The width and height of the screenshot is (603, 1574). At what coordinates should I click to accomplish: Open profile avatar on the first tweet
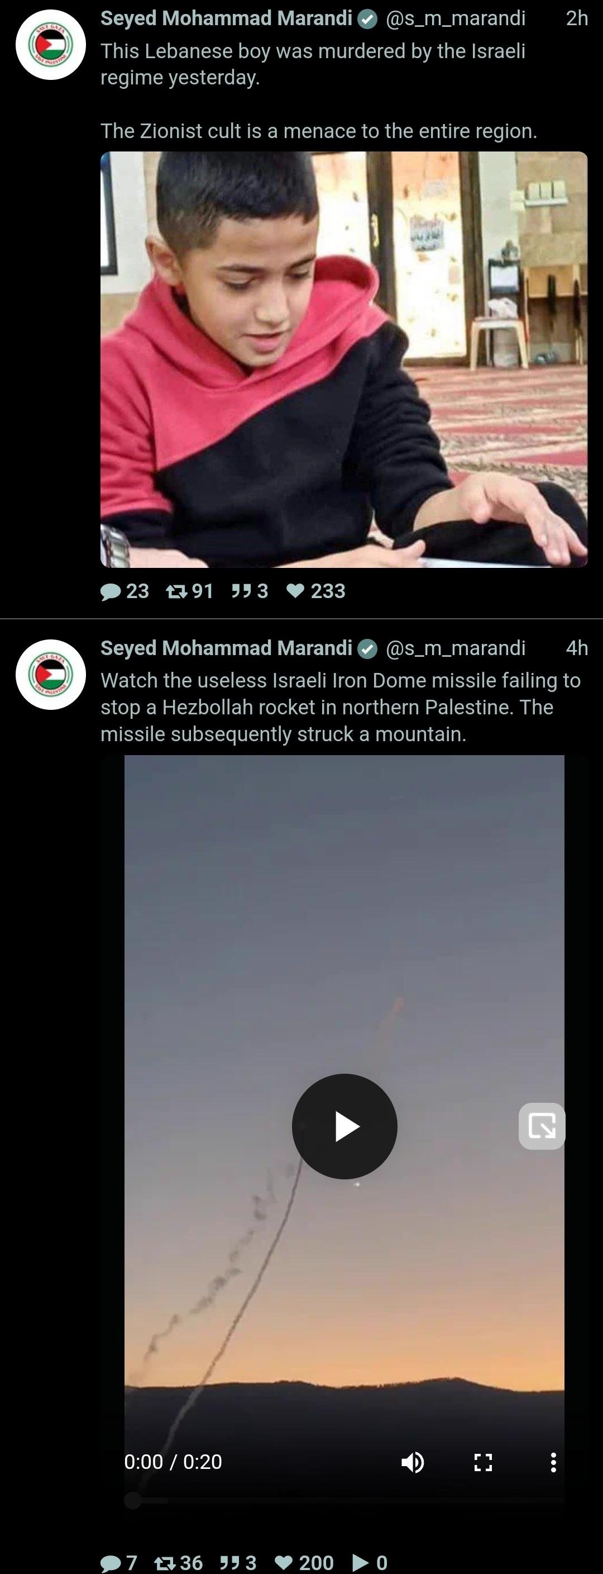pyautogui.click(x=51, y=45)
